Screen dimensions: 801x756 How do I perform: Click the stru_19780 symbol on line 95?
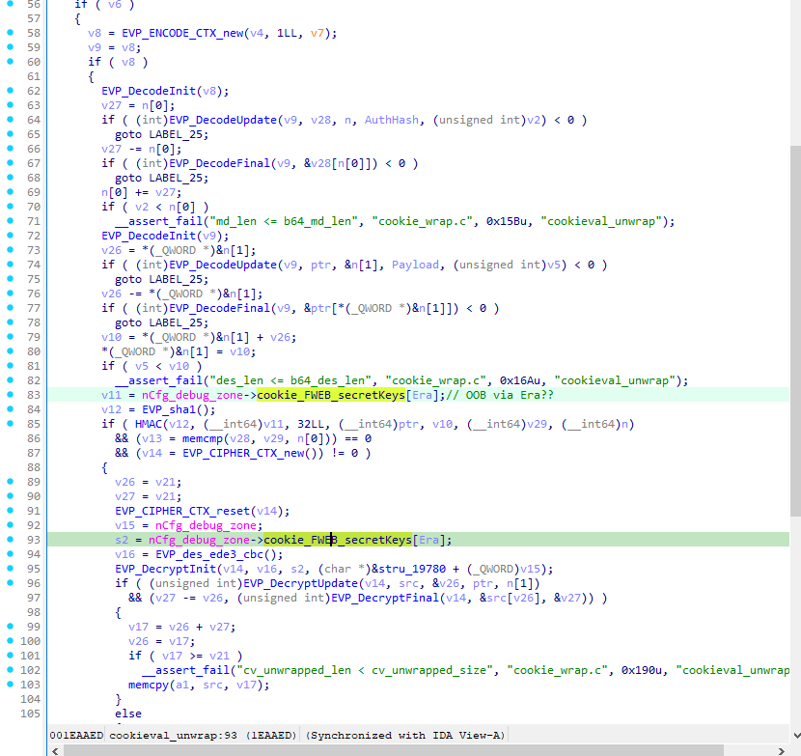click(412, 569)
